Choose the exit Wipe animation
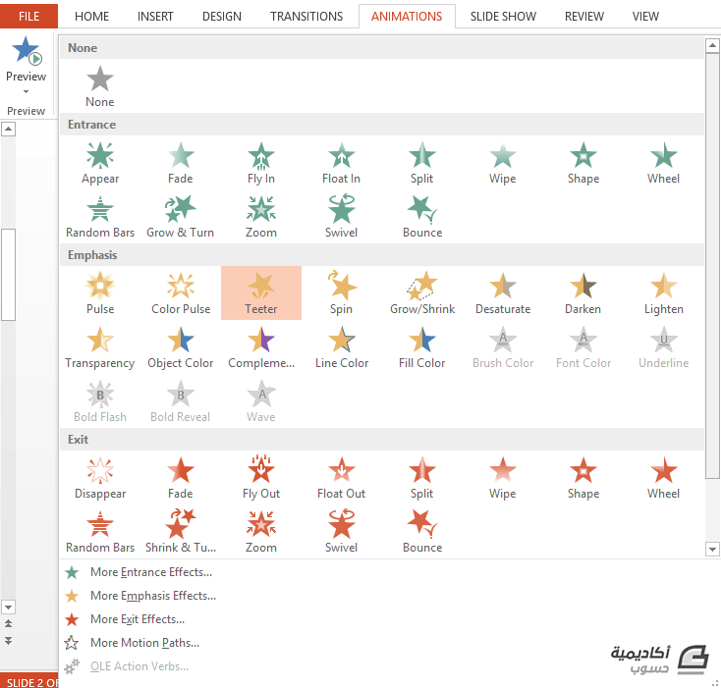Image resolution: width=721 pixels, height=688 pixels. click(x=503, y=478)
